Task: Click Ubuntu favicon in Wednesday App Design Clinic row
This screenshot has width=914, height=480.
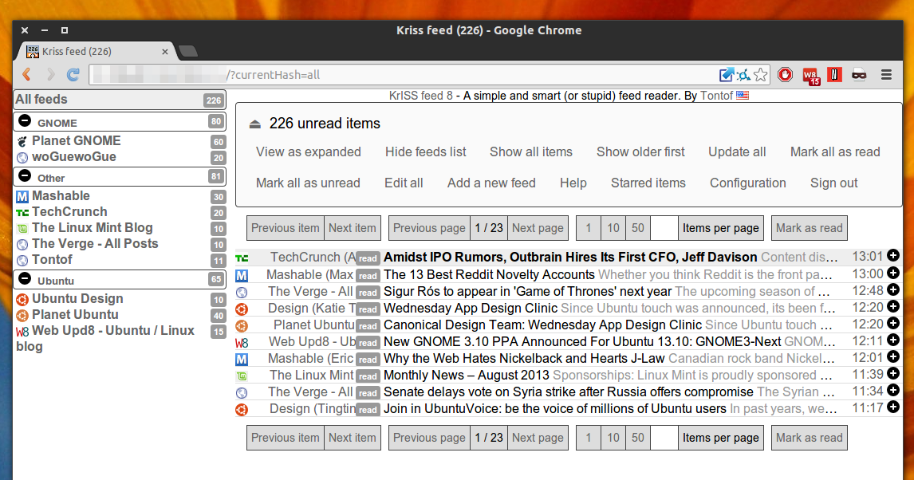Action: [242, 309]
